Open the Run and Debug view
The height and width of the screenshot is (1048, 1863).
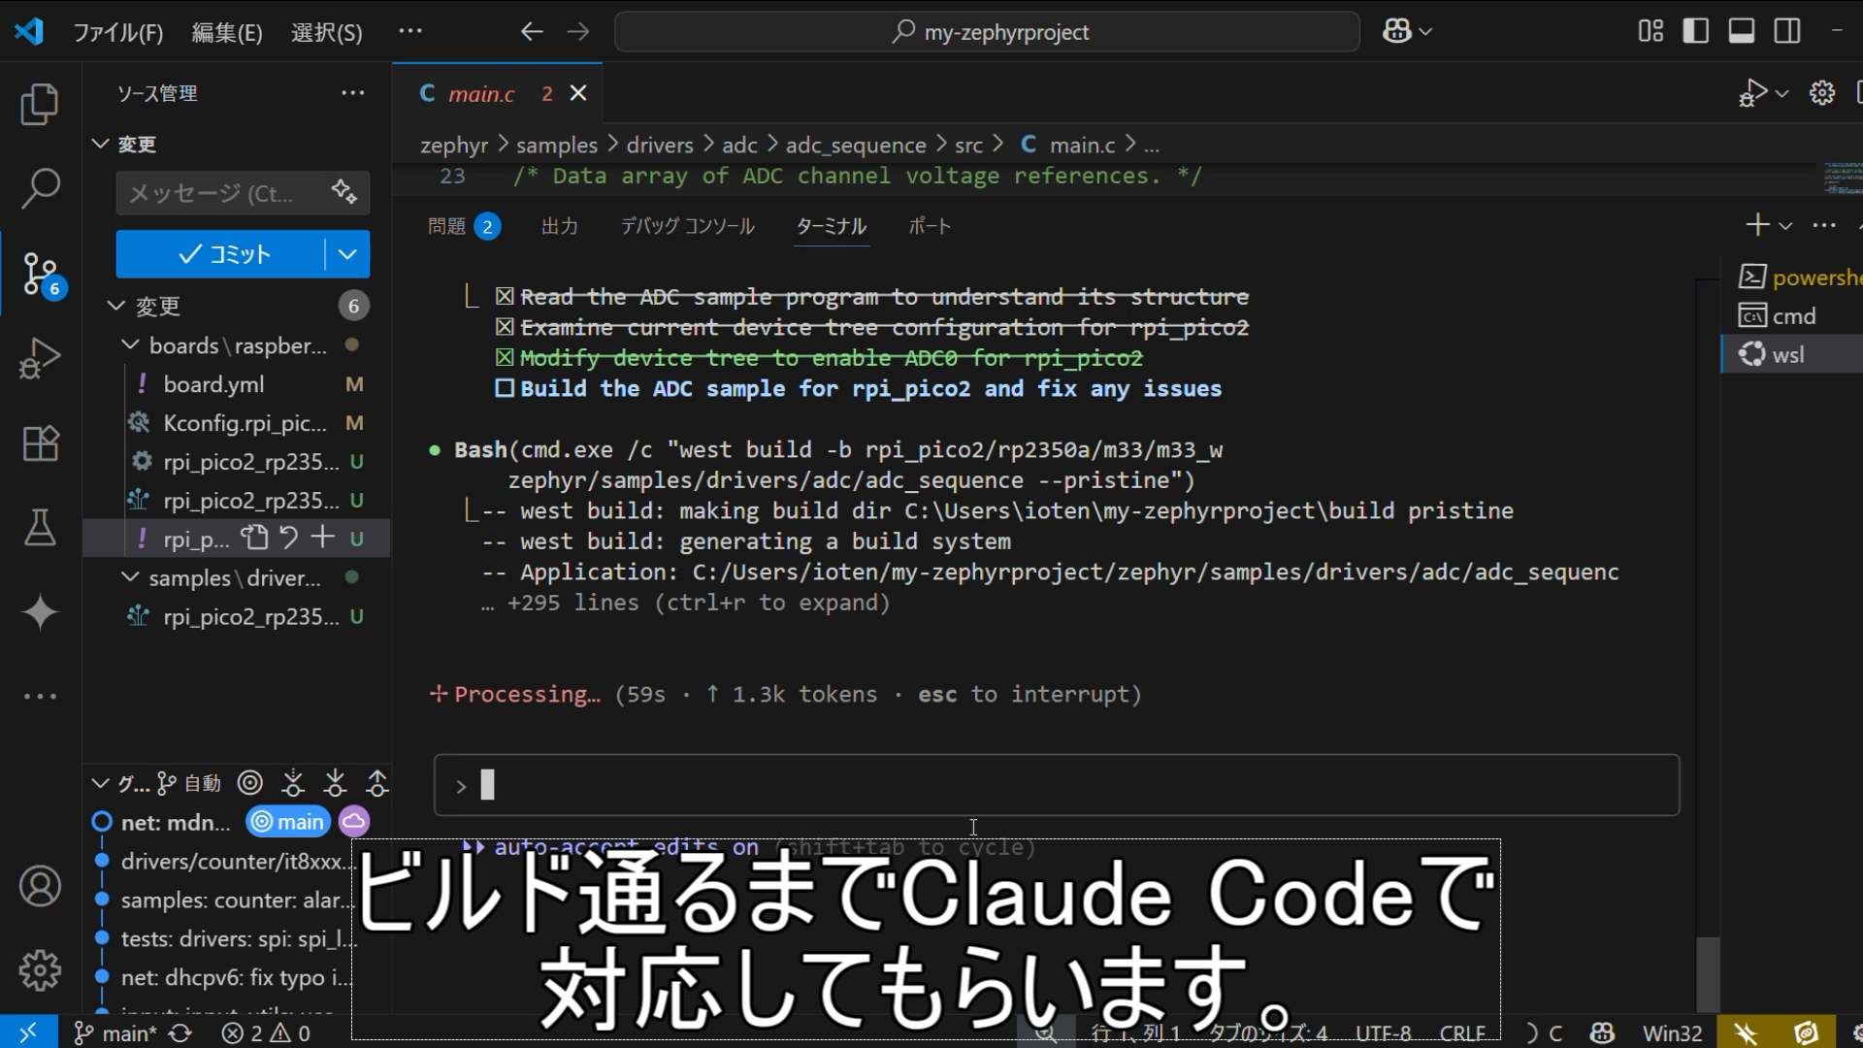pyautogui.click(x=40, y=358)
